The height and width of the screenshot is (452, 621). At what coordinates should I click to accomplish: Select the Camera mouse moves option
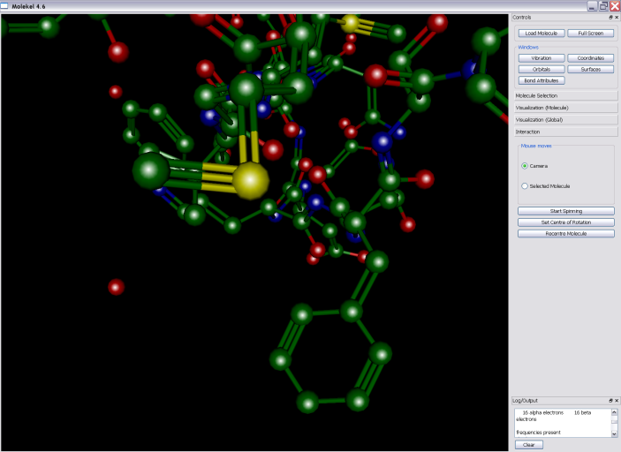coord(525,165)
